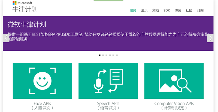
Task: Open the Face APIs smiley tile
Action: [43, 81]
